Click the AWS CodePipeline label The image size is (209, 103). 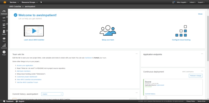pos(188,72)
